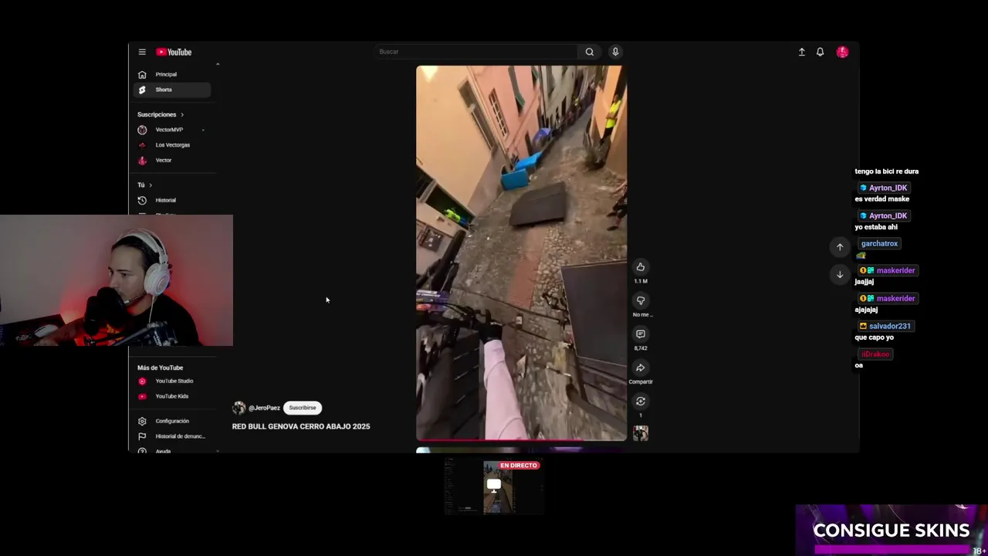
Task: Like the Short with thumbs up
Action: [x=641, y=267]
